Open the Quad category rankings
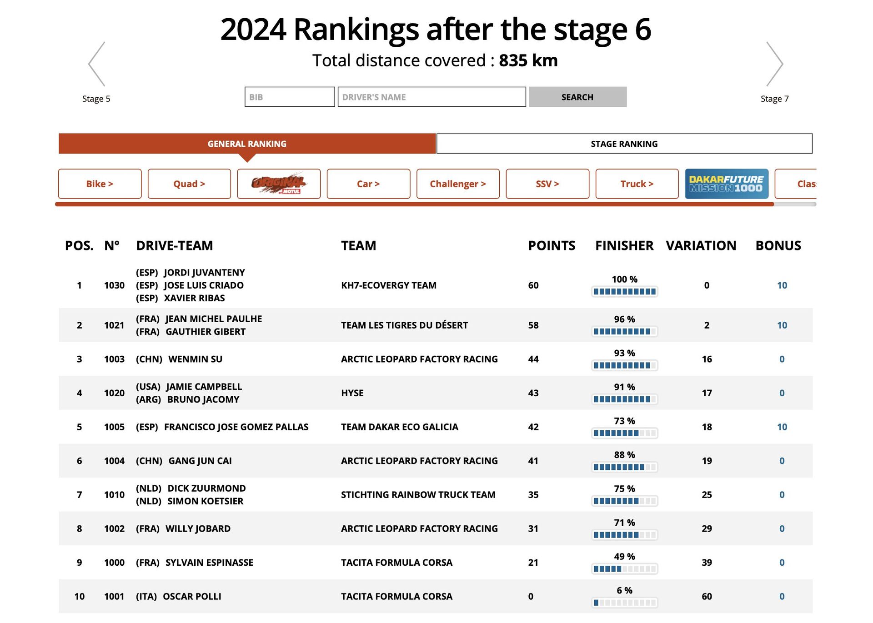The height and width of the screenshot is (623, 873). click(x=189, y=184)
